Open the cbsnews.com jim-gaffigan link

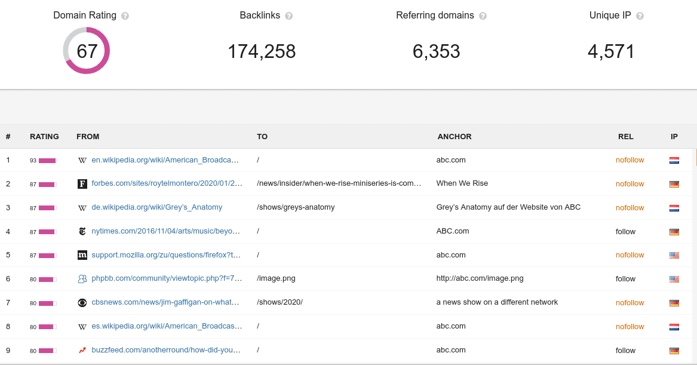[165, 302]
